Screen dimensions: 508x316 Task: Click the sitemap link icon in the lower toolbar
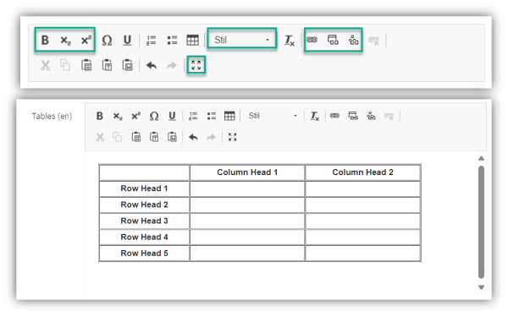[371, 116]
